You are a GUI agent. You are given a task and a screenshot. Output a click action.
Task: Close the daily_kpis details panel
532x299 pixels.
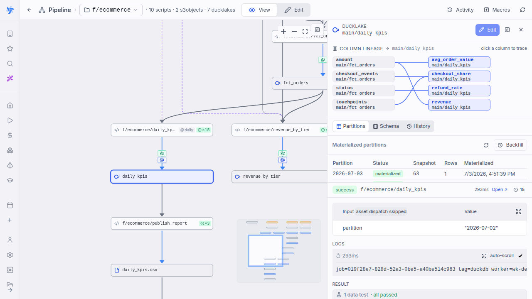point(521,30)
